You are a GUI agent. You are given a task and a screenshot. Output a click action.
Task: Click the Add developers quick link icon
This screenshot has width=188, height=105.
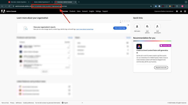(x=157, y=26)
